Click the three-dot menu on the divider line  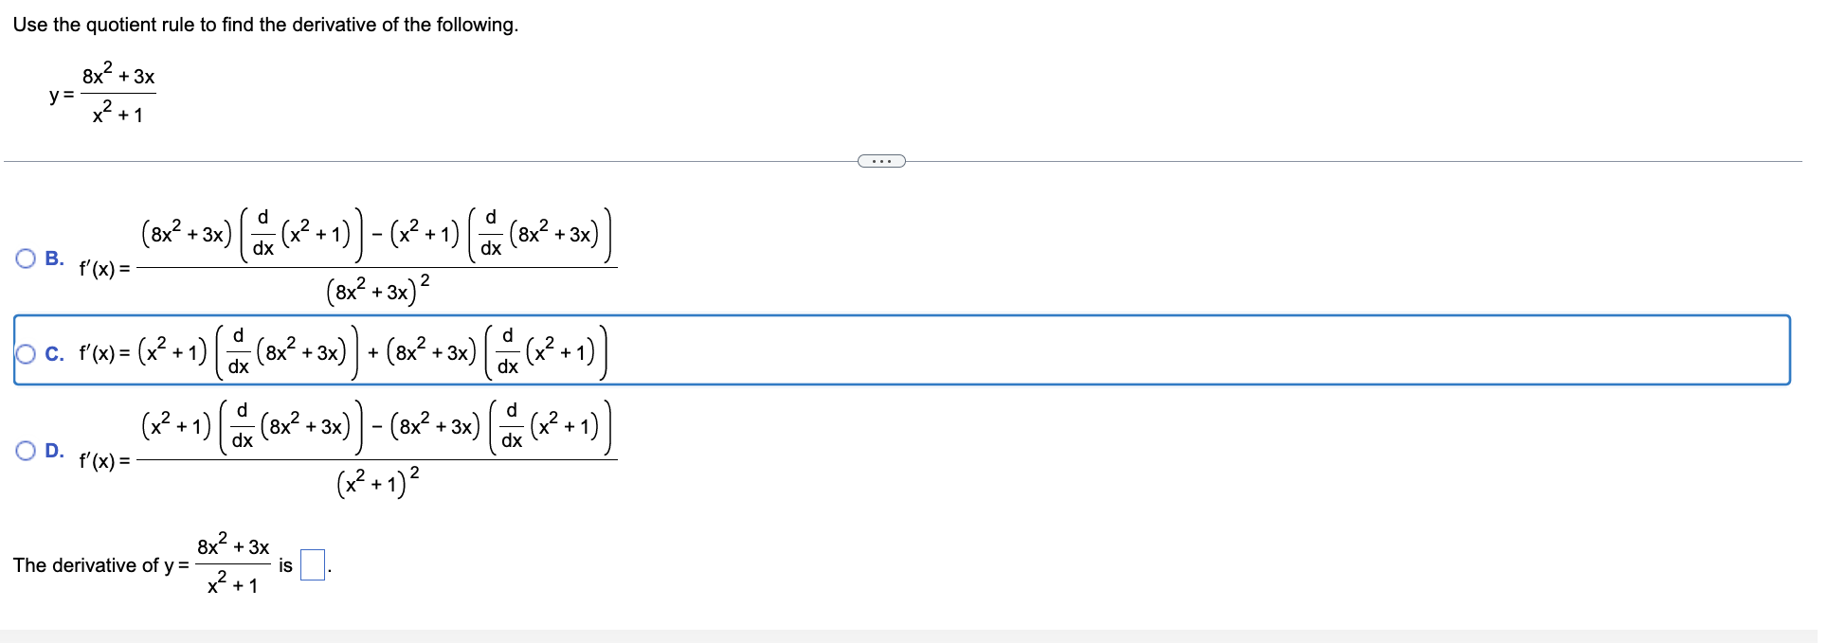[880, 161]
